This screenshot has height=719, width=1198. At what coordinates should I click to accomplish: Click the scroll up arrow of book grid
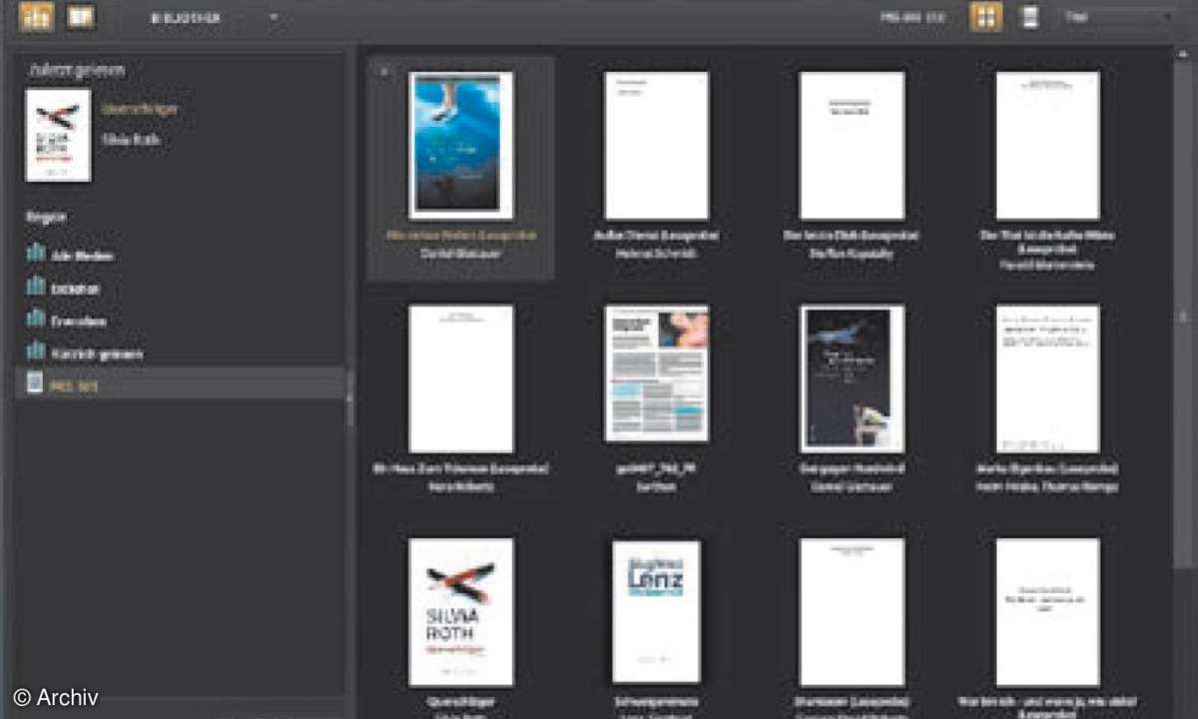(1183, 53)
